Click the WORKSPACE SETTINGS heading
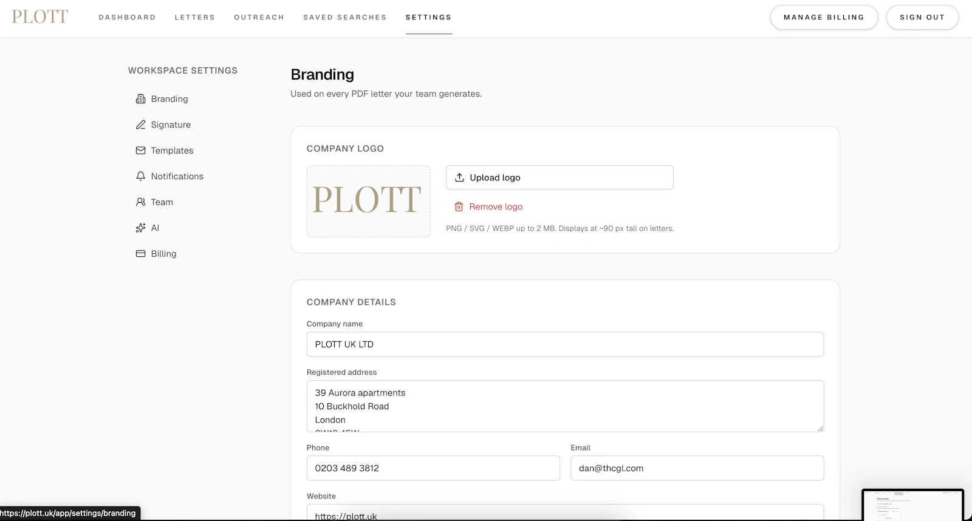Screen dimensions: 972x521 [183, 70]
